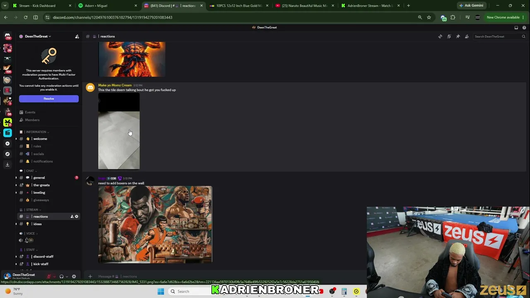Show pinned messages pin icon
The width and height of the screenshot is (530, 298).
pyautogui.click(x=458, y=36)
